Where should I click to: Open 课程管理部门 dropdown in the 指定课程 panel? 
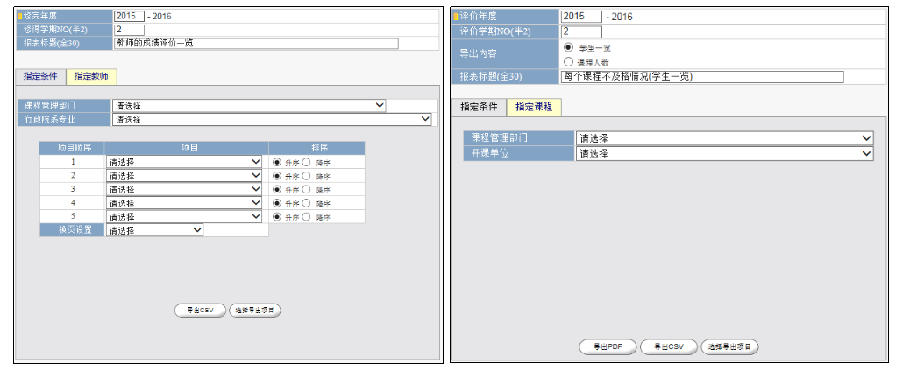tap(724, 138)
